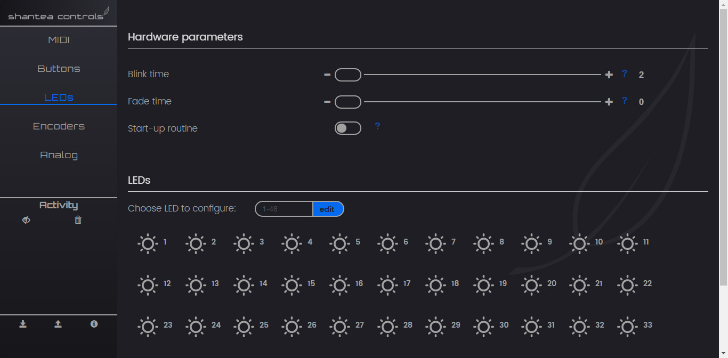Enable the Start-up routine toggle
This screenshot has width=728, height=358.
[x=347, y=128]
